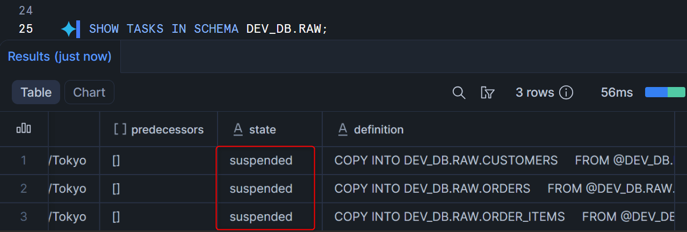The image size is (687, 232).
Task: Click the sparkle AI assistant icon
Action: pos(69,29)
